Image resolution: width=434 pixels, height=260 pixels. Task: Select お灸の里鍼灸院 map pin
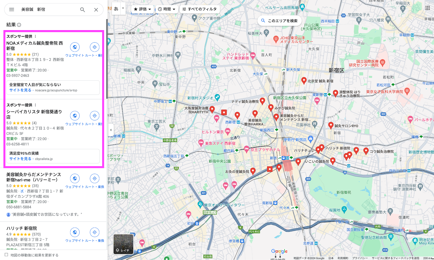coord(253,171)
